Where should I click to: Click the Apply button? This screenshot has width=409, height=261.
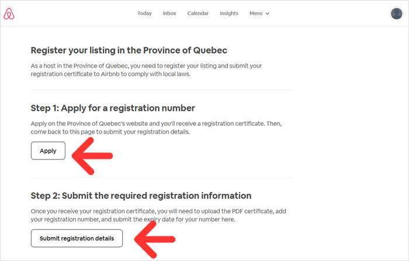(x=48, y=151)
